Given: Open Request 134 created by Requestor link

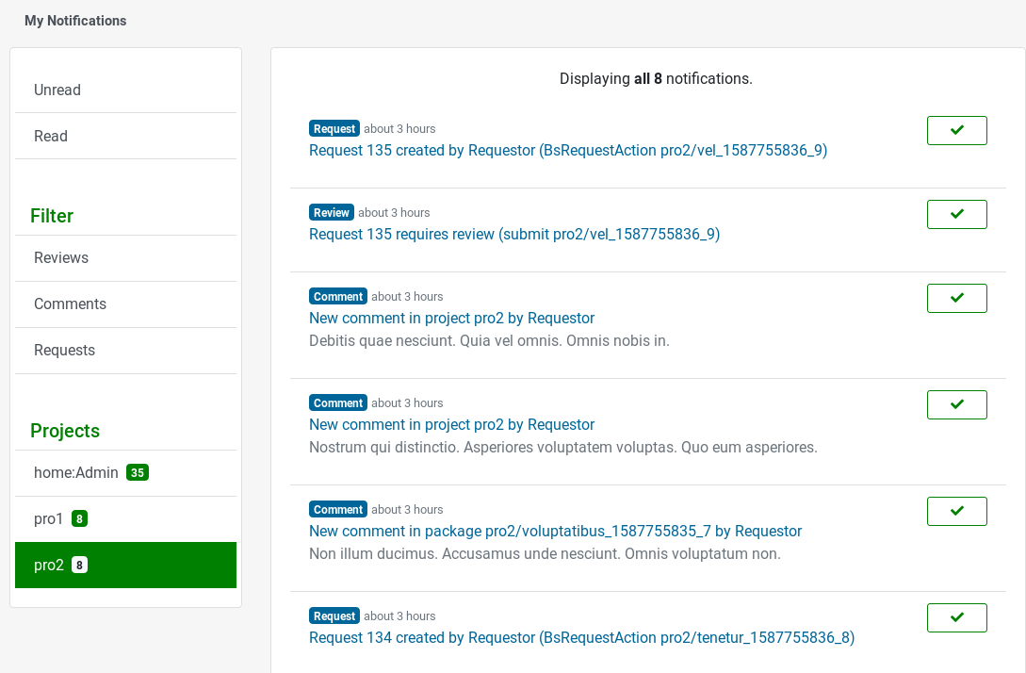Looking at the screenshot, I should 581,637.
